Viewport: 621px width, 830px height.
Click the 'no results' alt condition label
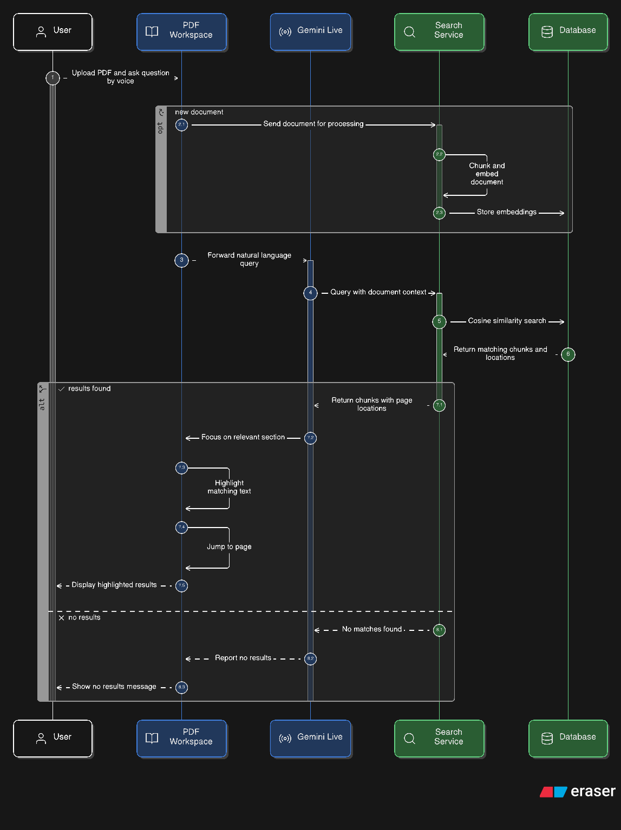[x=84, y=617]
